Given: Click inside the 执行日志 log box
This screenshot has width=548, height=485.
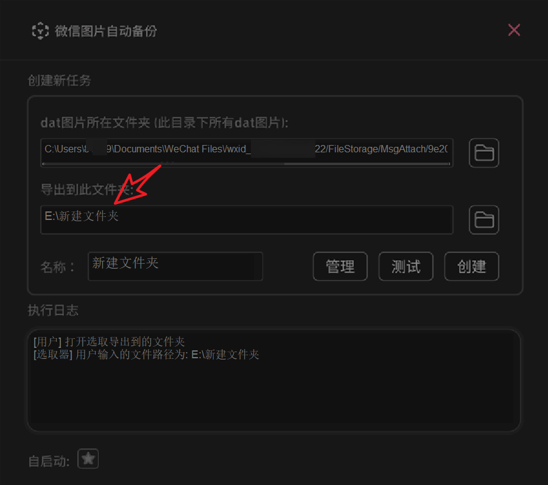Looking at the screenshot, I should (273, 380).
